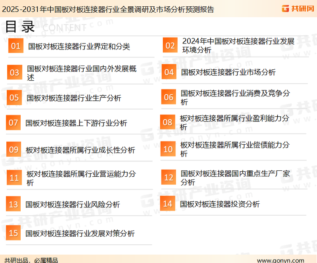
Task: Click the report title in the header
Action: [x=108, y=9]
